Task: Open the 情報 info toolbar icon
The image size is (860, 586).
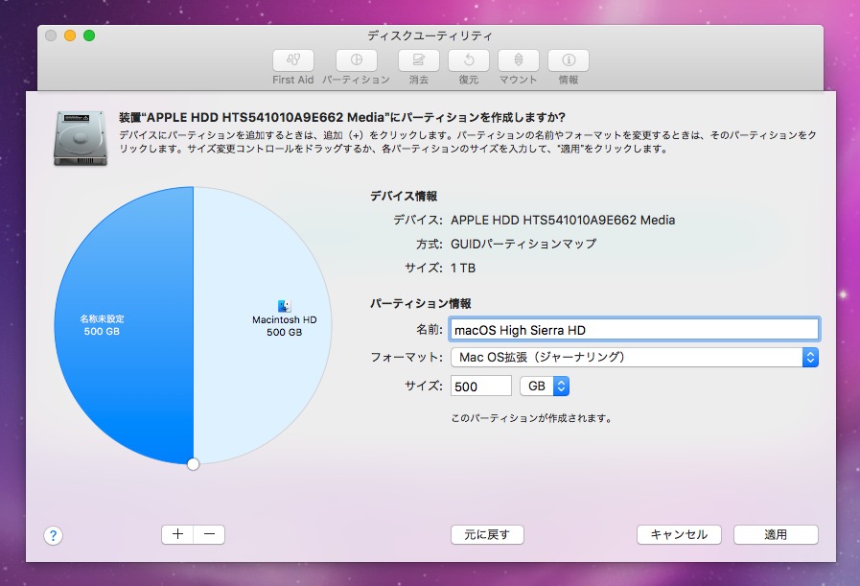Action: click(x=569, y=59)
